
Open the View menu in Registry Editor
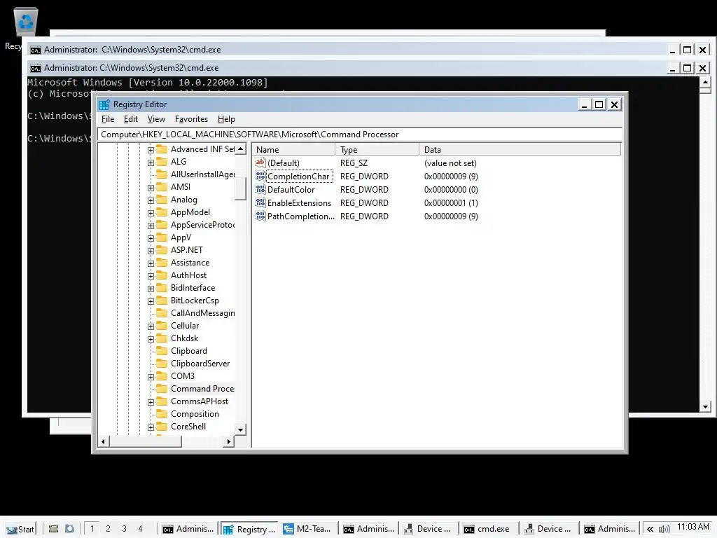156,119
